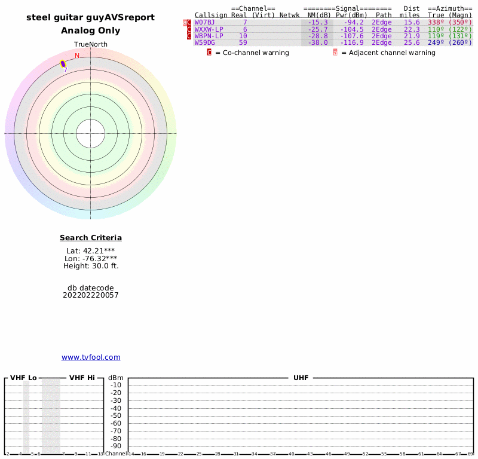This screenshot has width=478, height=459.
Task: Open the www.tvfool.com link
Action: click(91, 357)
